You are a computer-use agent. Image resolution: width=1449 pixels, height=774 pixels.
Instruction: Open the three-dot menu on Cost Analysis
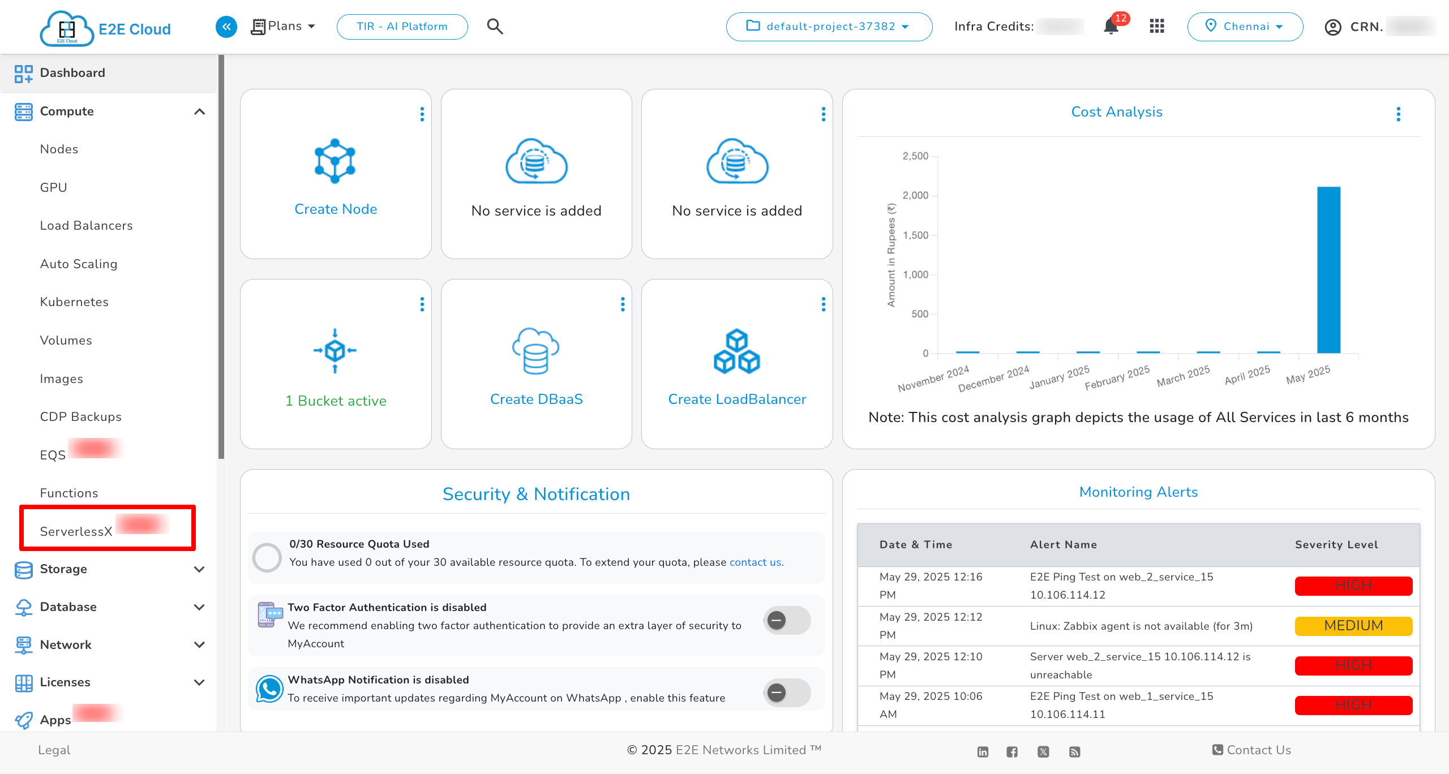click(x=1399, y=114)
